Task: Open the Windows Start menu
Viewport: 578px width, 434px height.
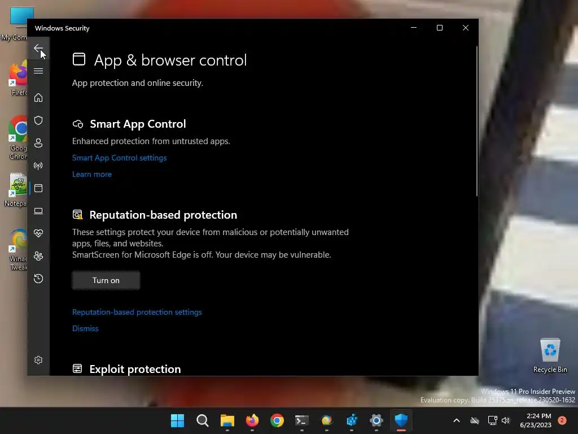Action: 177,420
